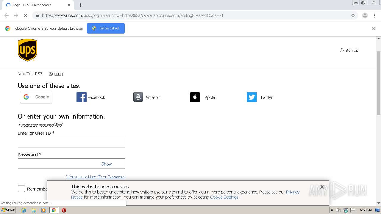Dismiss the default browser infobar
Image resolution: width=381 pixels, height=214 pixels.
click(x=374, y=29)
